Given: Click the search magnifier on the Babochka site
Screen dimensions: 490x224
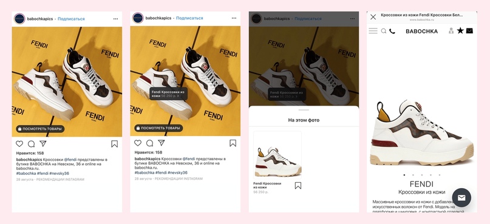Looking at the screenshot, I should coord(384,31).
